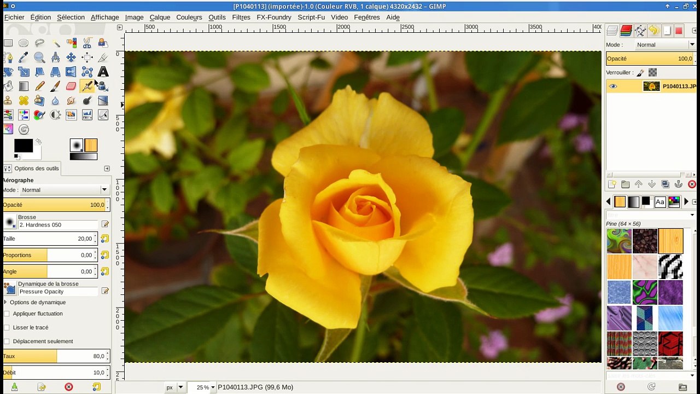
Task: Hide the P1040113.JPG layer eye icon
Action: click(613, 86)
